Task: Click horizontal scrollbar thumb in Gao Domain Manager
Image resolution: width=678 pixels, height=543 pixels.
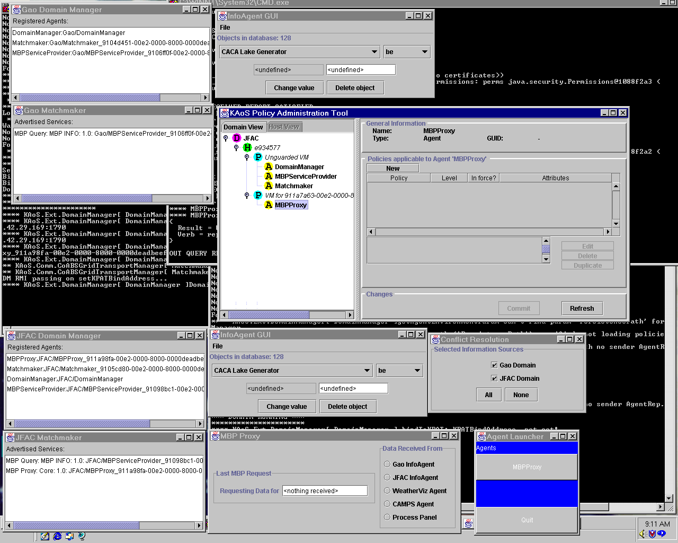Action: [90, 98]
